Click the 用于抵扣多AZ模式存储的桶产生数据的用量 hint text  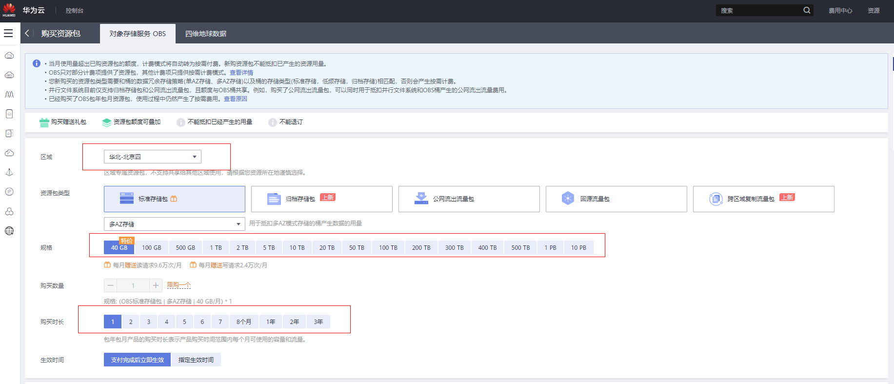pyautogui.click(x=306, y=223)
